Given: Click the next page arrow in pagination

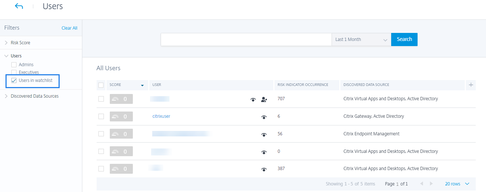Looking at the screenshot, I should coord(431,184).
